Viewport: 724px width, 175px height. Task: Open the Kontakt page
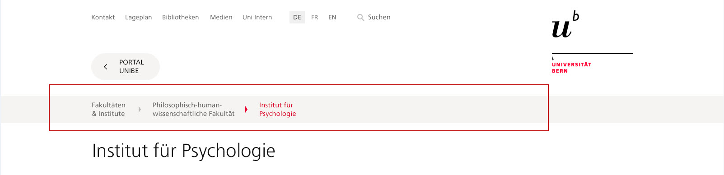(103, 17)
